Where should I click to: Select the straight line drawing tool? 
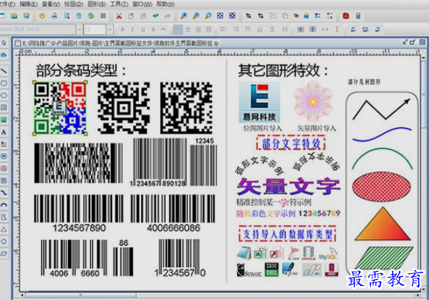(x=4, y=71)
